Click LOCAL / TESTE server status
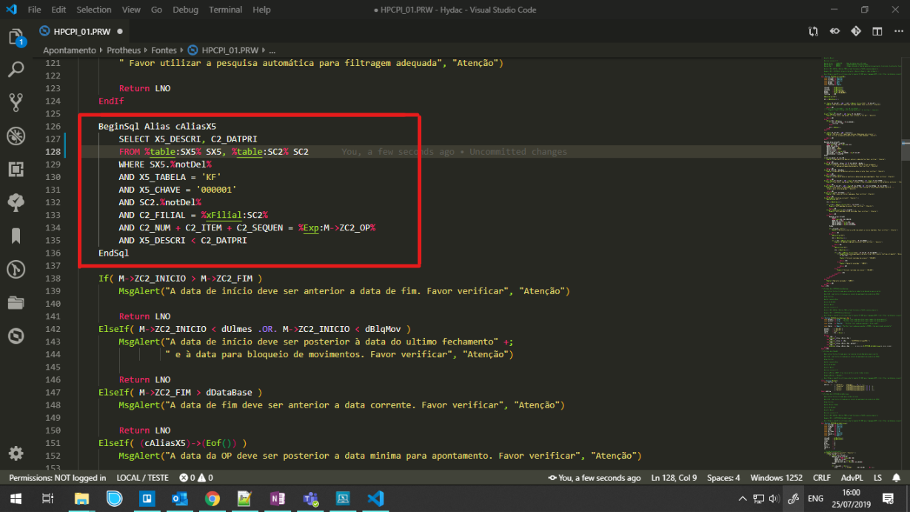The width and height of the screenshot is (910, 512). [x=143, y=478]
